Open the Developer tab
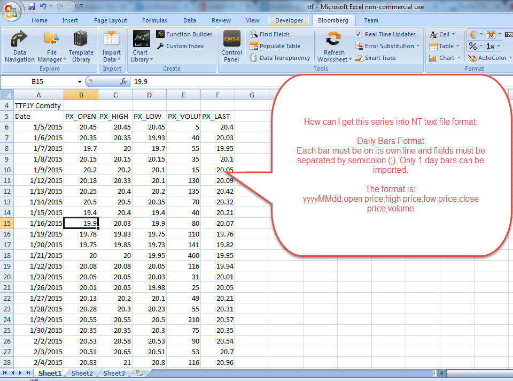 pos(289,20)
